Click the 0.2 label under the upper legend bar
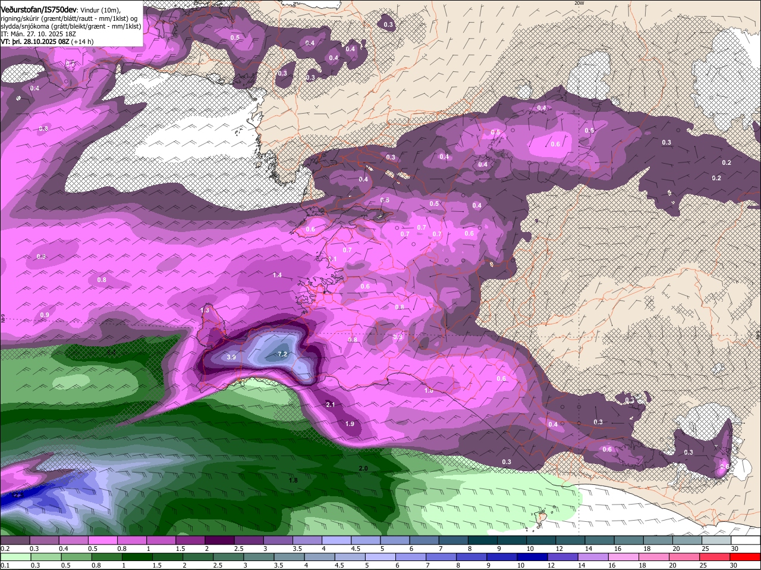The height and width of the screenshot is (570, 761). (x=5, y=549)
